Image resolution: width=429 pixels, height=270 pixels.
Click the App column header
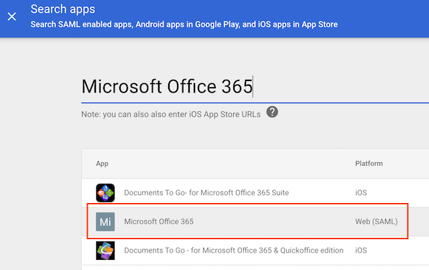tap(102, 163)
